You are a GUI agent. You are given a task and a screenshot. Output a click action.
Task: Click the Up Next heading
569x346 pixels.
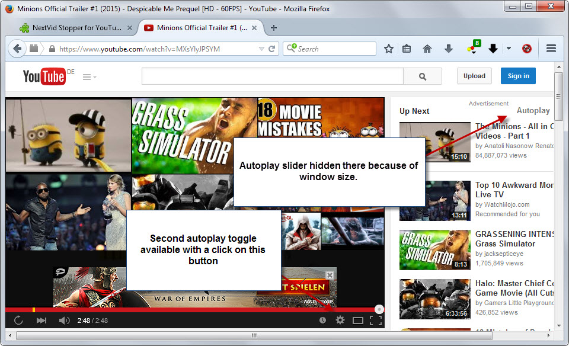tap(414, 111)
